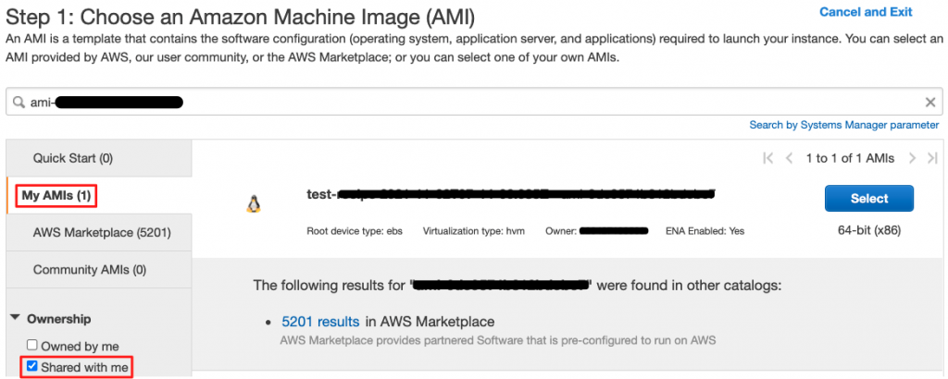The width and height of the screenshot is (948, 379).
Task: Switch to Community AMIs (0) tab
Action: (99, 269)
